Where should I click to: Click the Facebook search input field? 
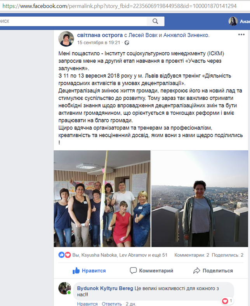[x=73, y=21]
